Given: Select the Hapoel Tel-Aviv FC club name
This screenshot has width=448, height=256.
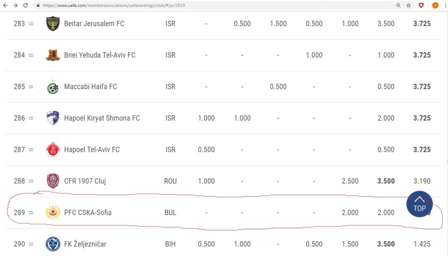Looking at the screenshot, I should (91, 149).
